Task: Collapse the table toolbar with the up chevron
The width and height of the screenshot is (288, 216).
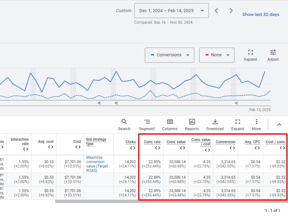Action: [279, 124]
